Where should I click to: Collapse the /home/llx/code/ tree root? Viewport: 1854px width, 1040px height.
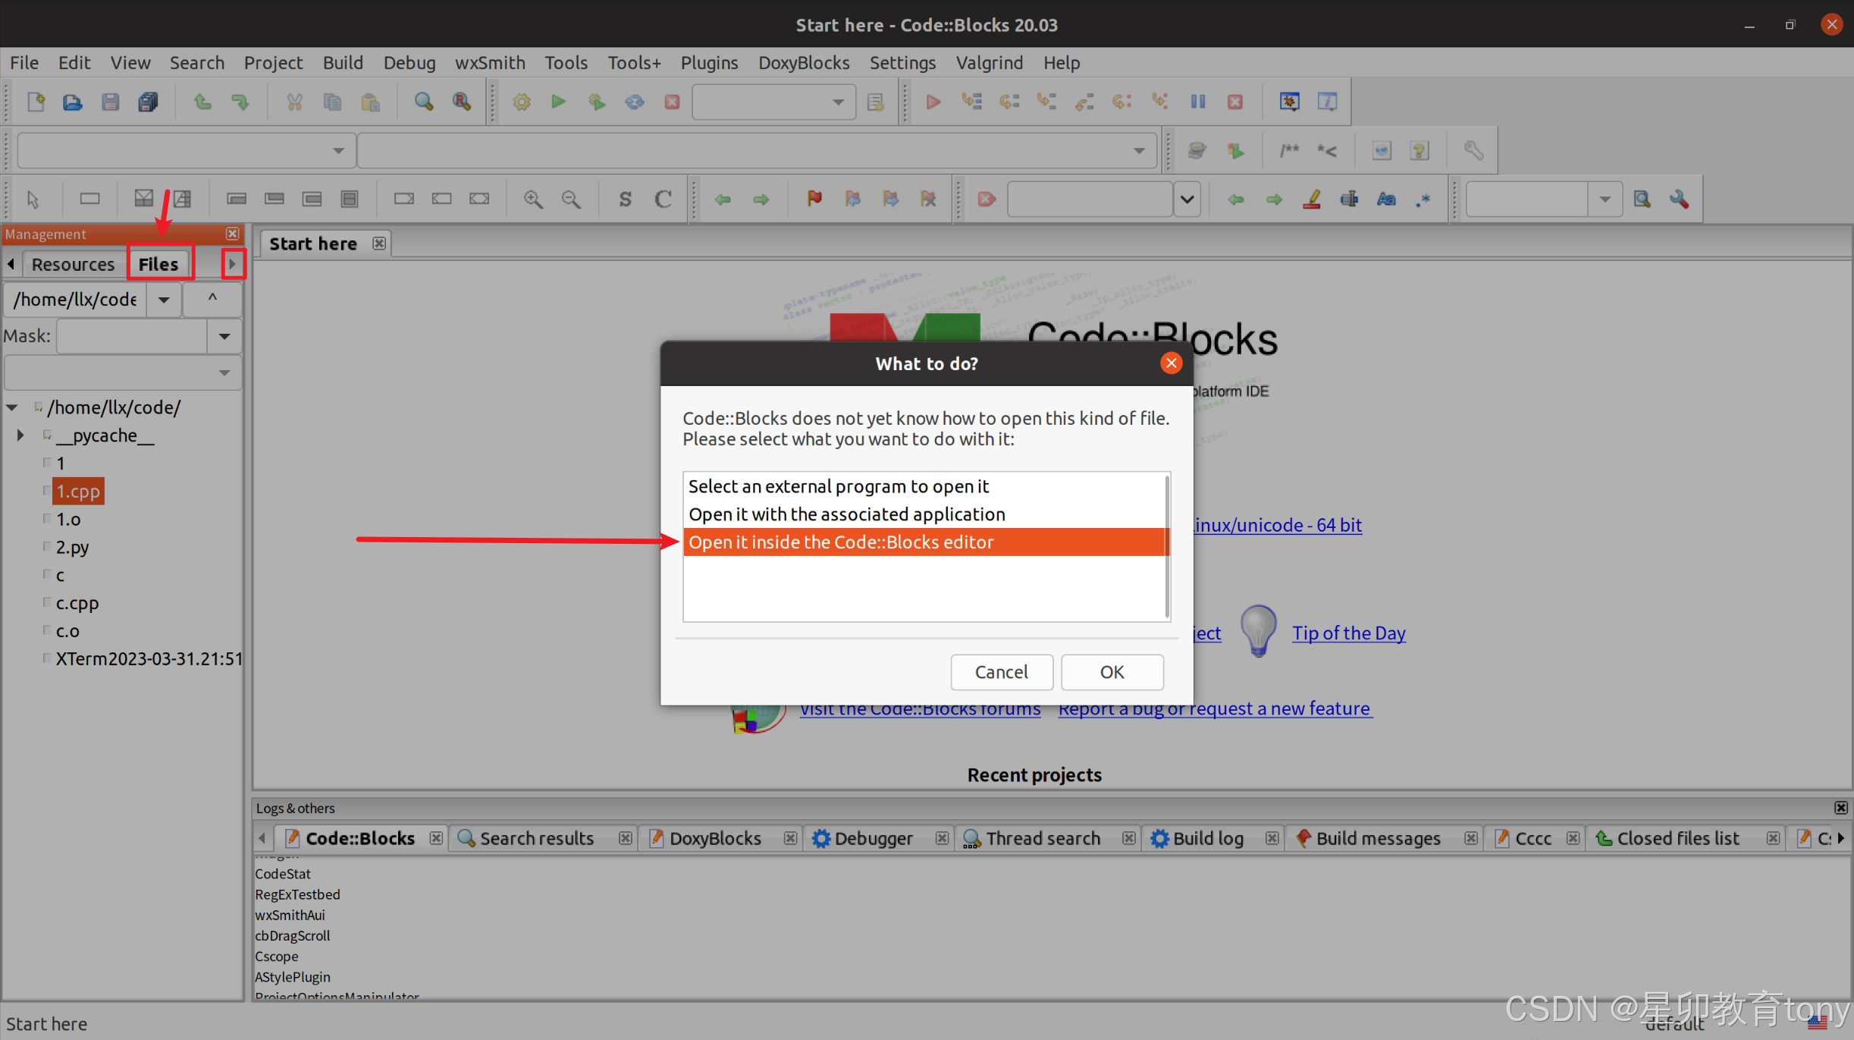click(12, 407)
